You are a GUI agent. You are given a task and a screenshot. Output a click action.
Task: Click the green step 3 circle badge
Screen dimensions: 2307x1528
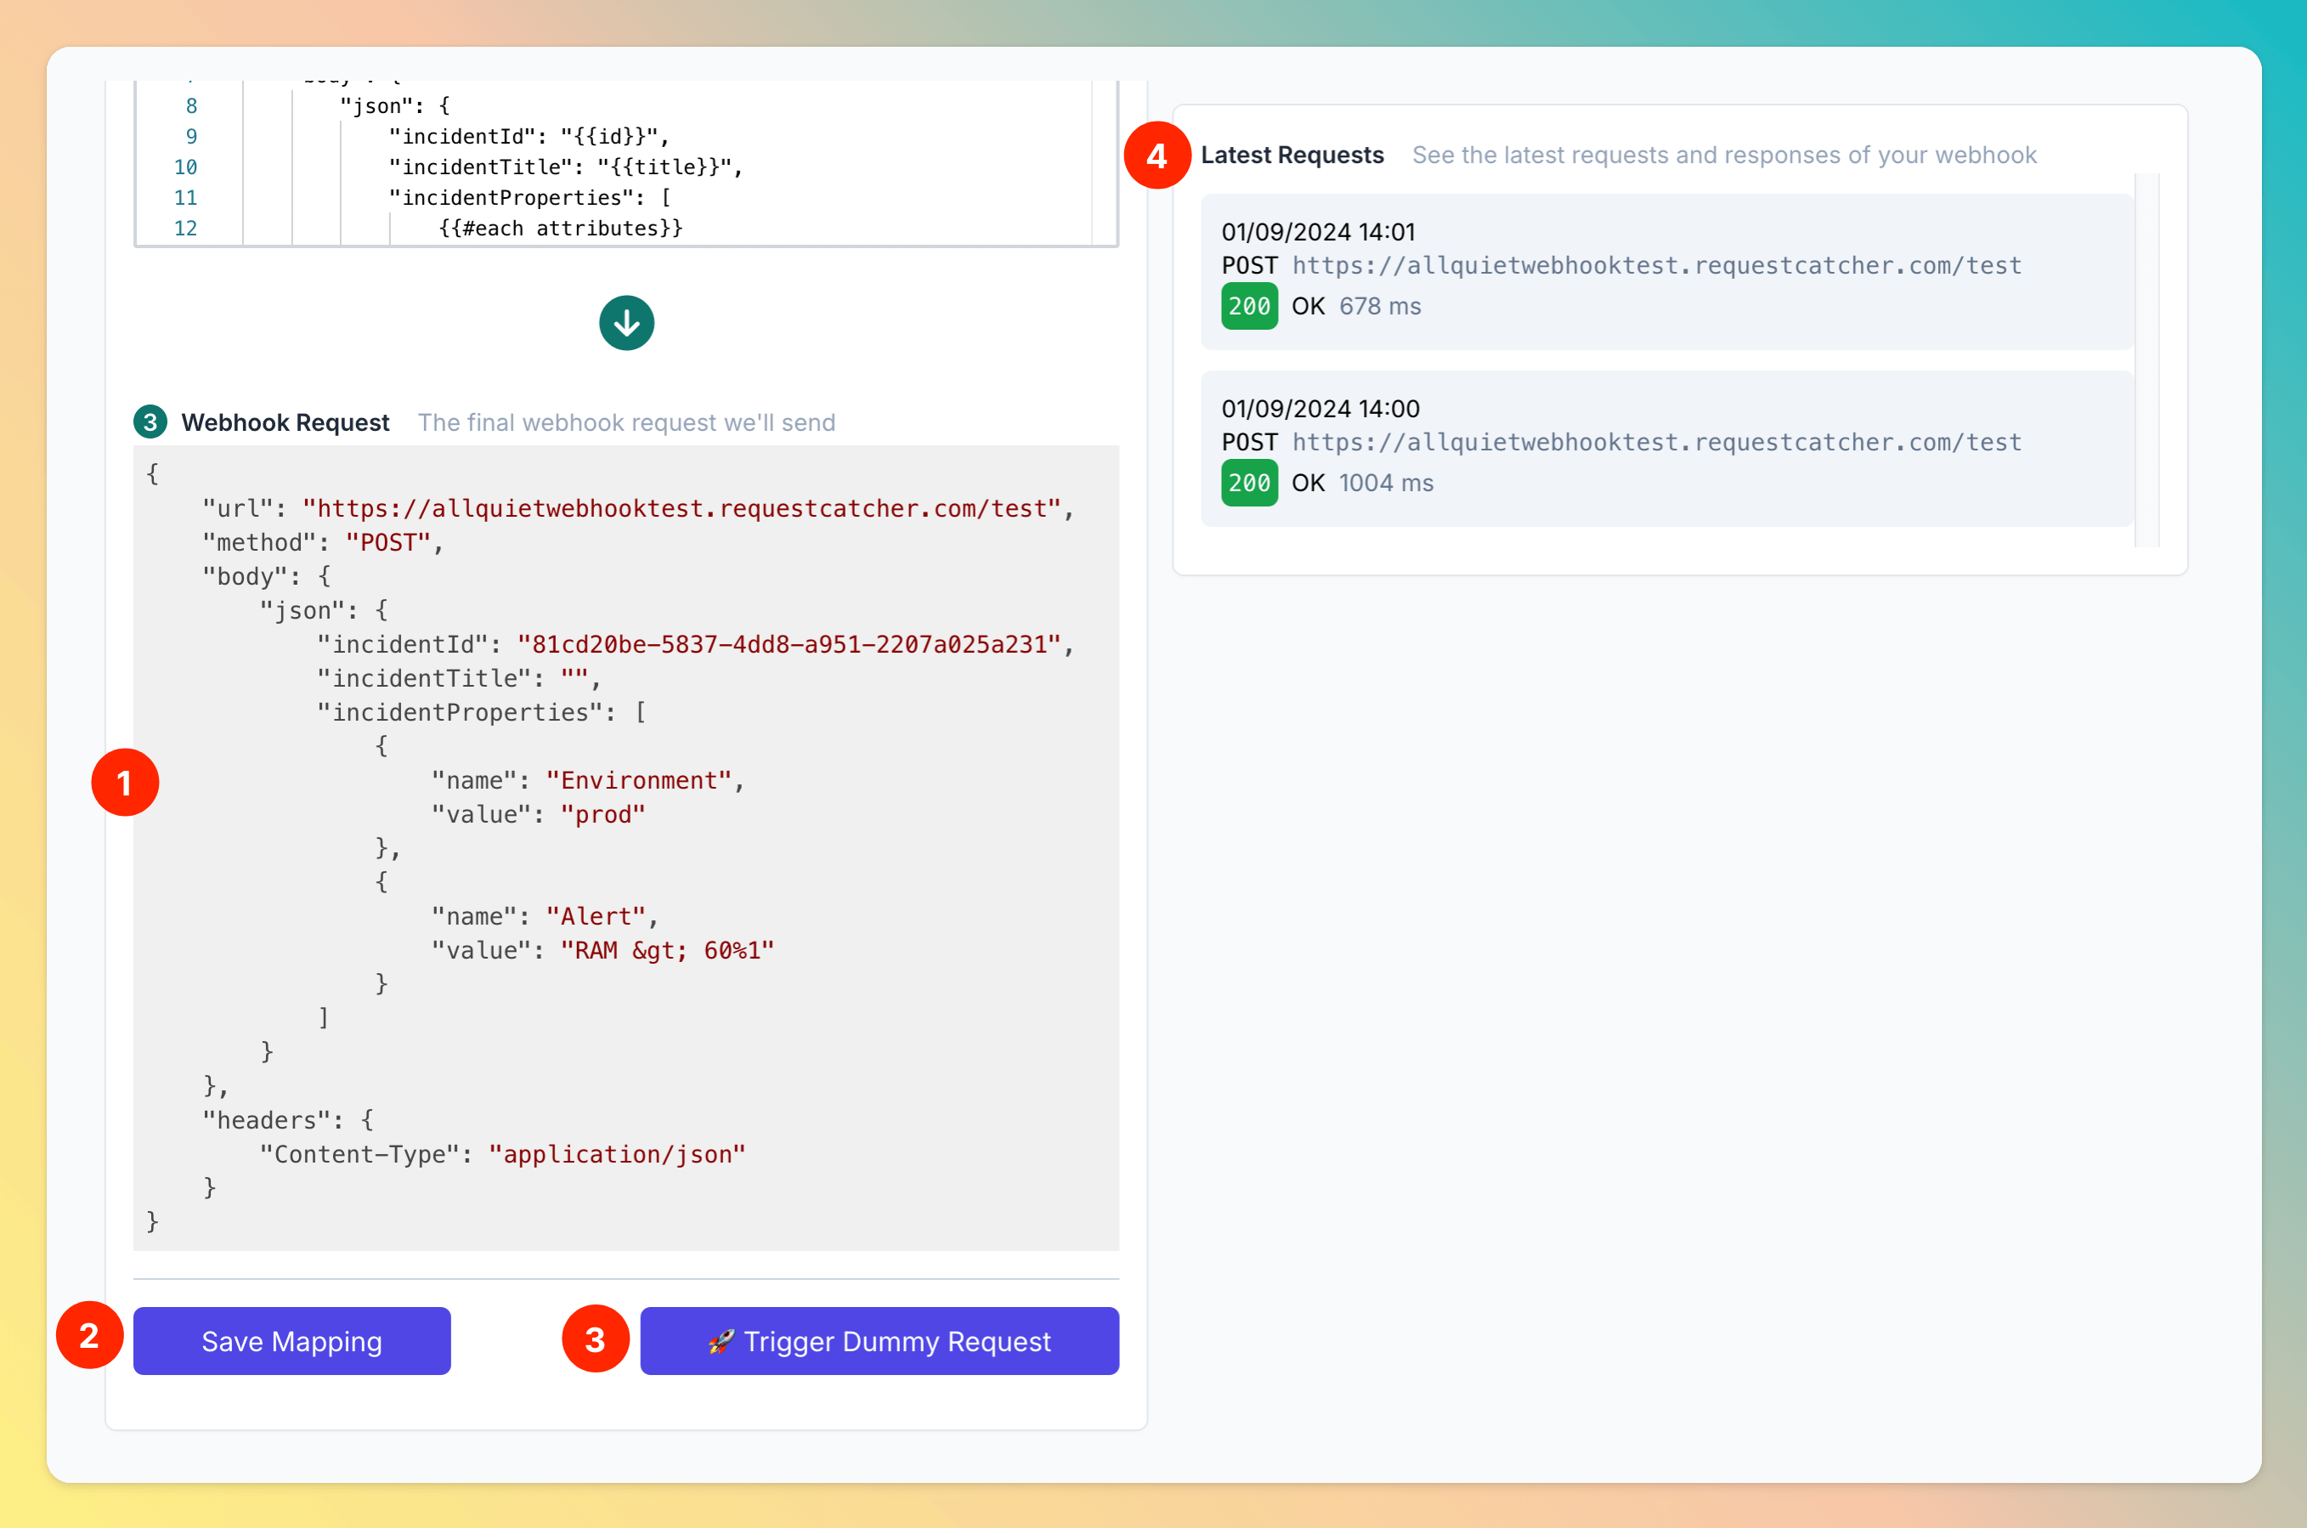[150, 422]
